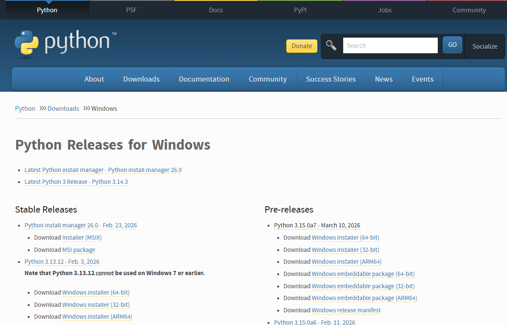The height and width of the screenshot is (325, 507).
Task: Go to the Jobs top tab
Action: (x=385, y=10)
